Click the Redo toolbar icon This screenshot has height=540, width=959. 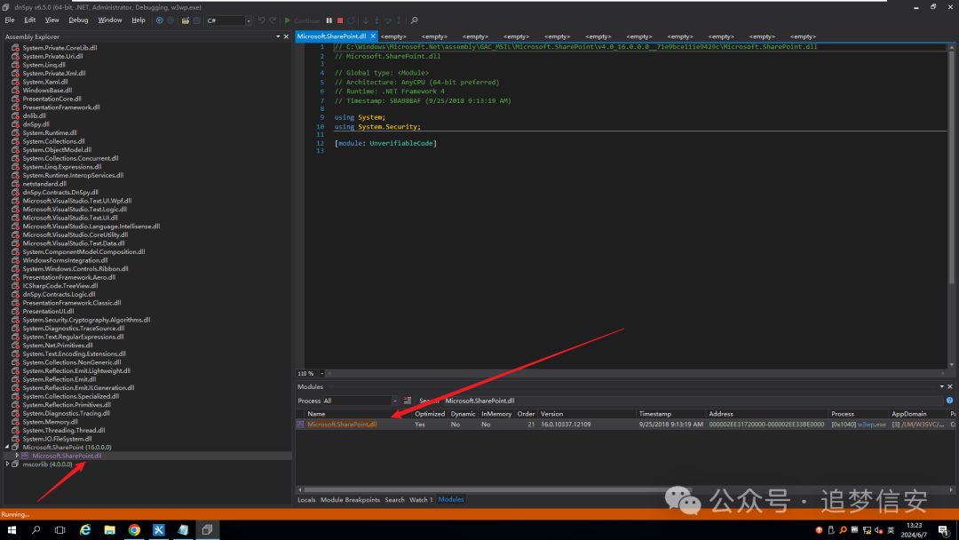[x=273, y=20]
